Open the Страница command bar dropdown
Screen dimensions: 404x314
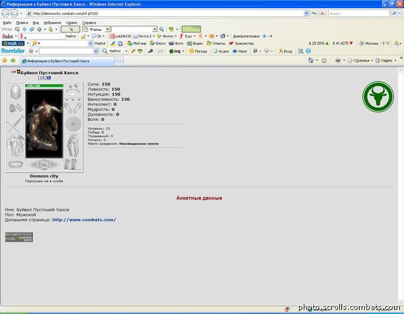[x=360, y=61]
